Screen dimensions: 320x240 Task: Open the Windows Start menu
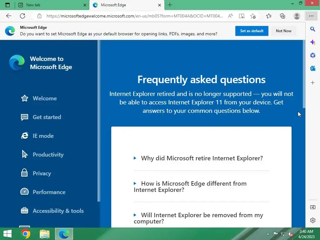tap(7, 234)
